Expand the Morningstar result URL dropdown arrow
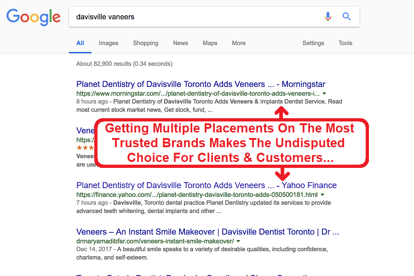Image resolution: width=414 pixels, height=276 pixels. coord(324,93)
